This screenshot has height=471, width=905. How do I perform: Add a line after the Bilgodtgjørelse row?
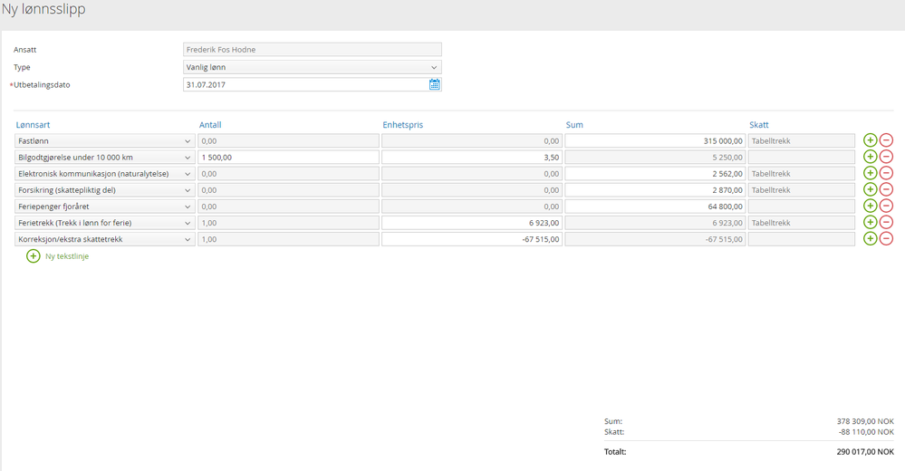[x=870, y=157]
